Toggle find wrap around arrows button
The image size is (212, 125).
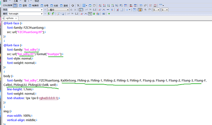pyautogui.click(x=90, y=14)
